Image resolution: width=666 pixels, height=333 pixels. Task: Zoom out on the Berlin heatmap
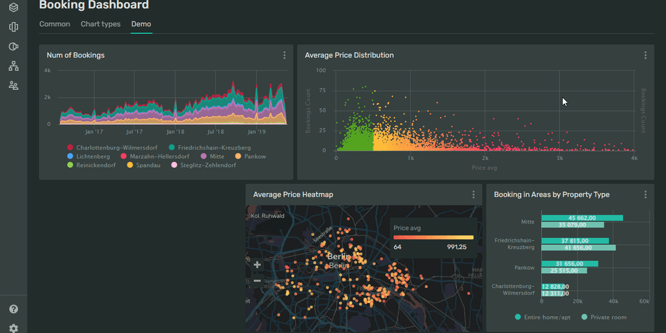pyautogui.click(x=257, y=280)
